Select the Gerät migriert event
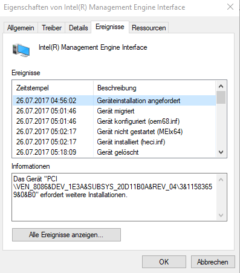Screen dimensions: 240x273 [114, 111]
